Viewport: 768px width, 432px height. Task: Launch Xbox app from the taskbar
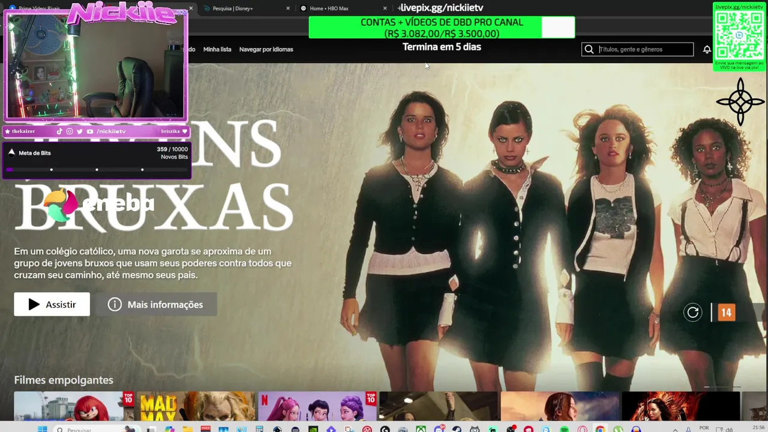click(421, 429)
